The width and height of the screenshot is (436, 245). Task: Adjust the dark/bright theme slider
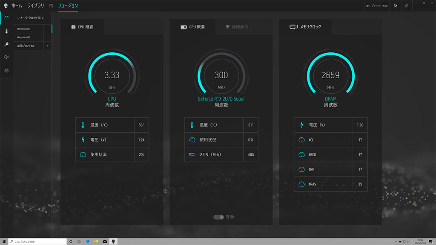point(376,6)
